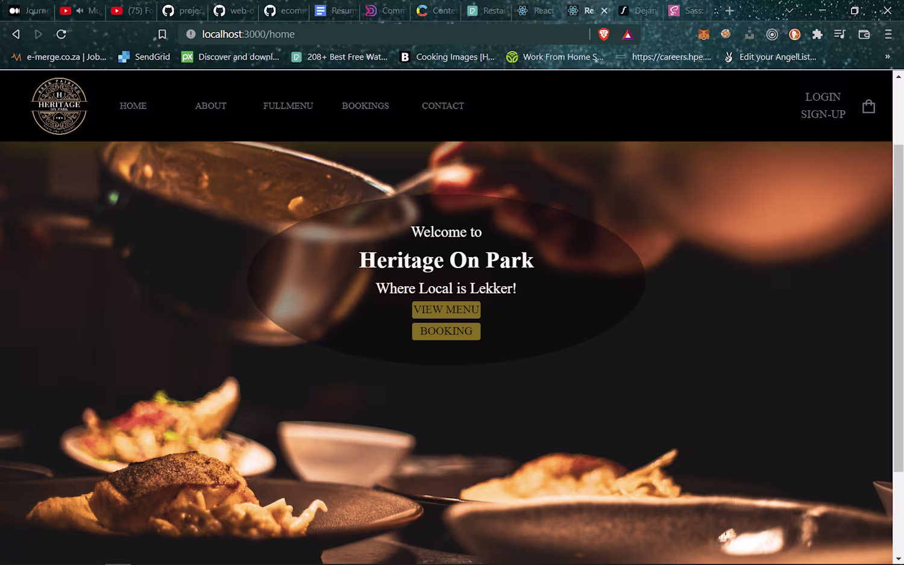Open the SendGrid bookmark

[144, 57]
